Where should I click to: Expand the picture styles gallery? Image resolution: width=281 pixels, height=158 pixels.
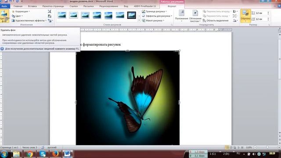[139, 21]
